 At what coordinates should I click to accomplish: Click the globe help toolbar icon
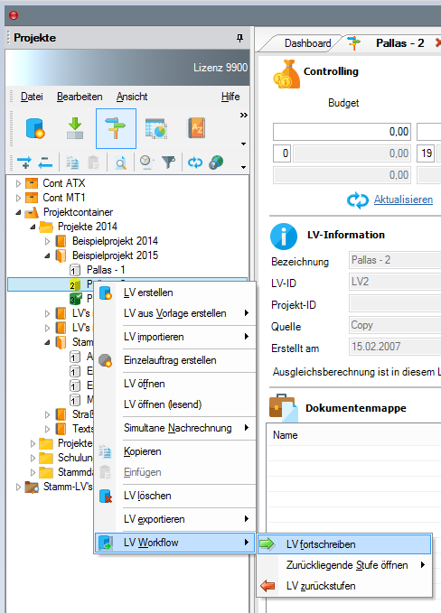tap(216, 162)
